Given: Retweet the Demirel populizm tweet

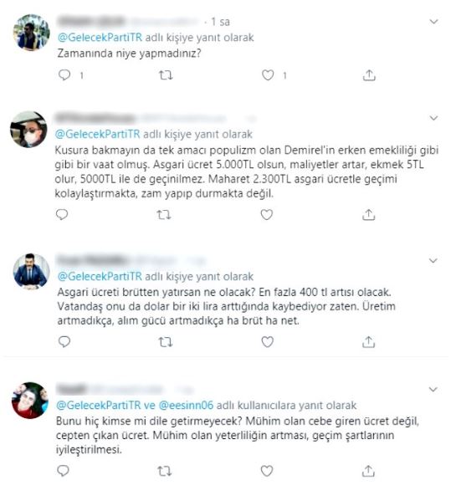Looking at the screenshot, I should (x=164, y=215).
